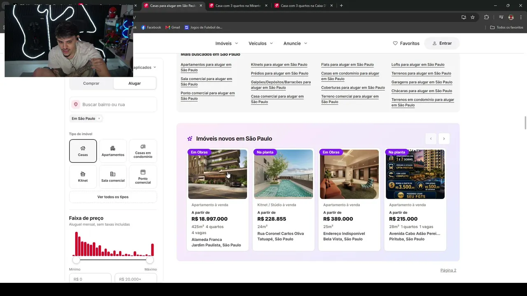Select the Apartamentos property type
The image size is (527, 296).
coord(113,151)
